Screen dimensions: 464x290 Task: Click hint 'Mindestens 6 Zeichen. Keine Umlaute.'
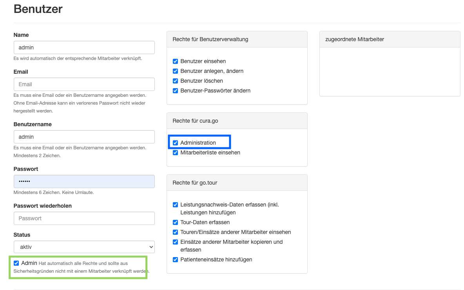coord(54,192)
